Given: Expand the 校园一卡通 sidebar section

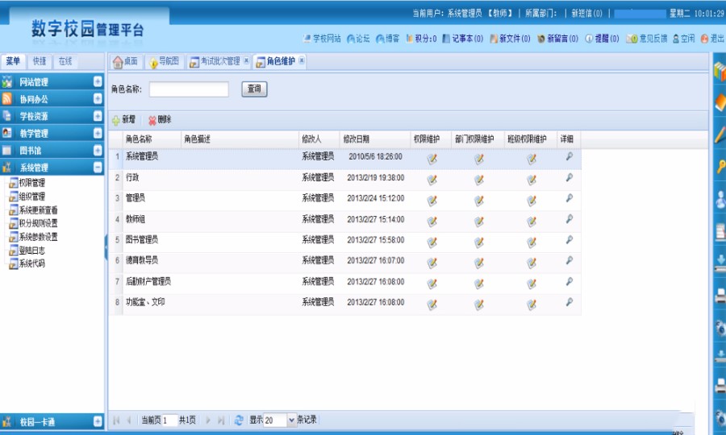Looking at the screenshot, I should [x=98, y=421].
